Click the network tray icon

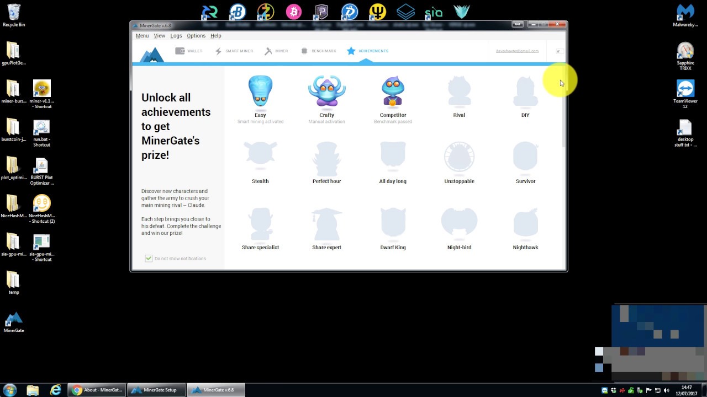click(x=658, y=390)
